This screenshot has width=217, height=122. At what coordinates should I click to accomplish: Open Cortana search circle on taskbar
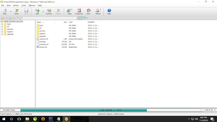[x=12, y=119]
